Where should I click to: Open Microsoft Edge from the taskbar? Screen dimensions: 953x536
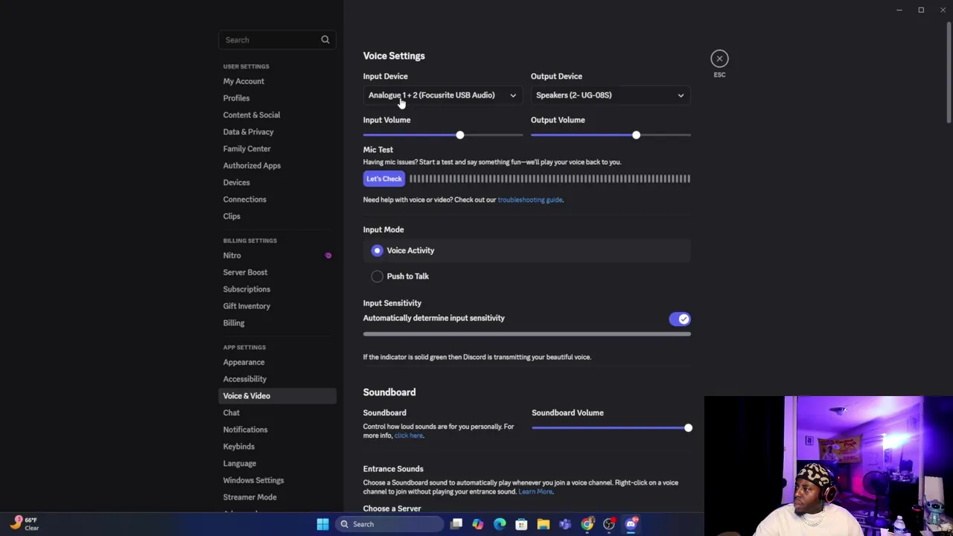pos(500,524)
